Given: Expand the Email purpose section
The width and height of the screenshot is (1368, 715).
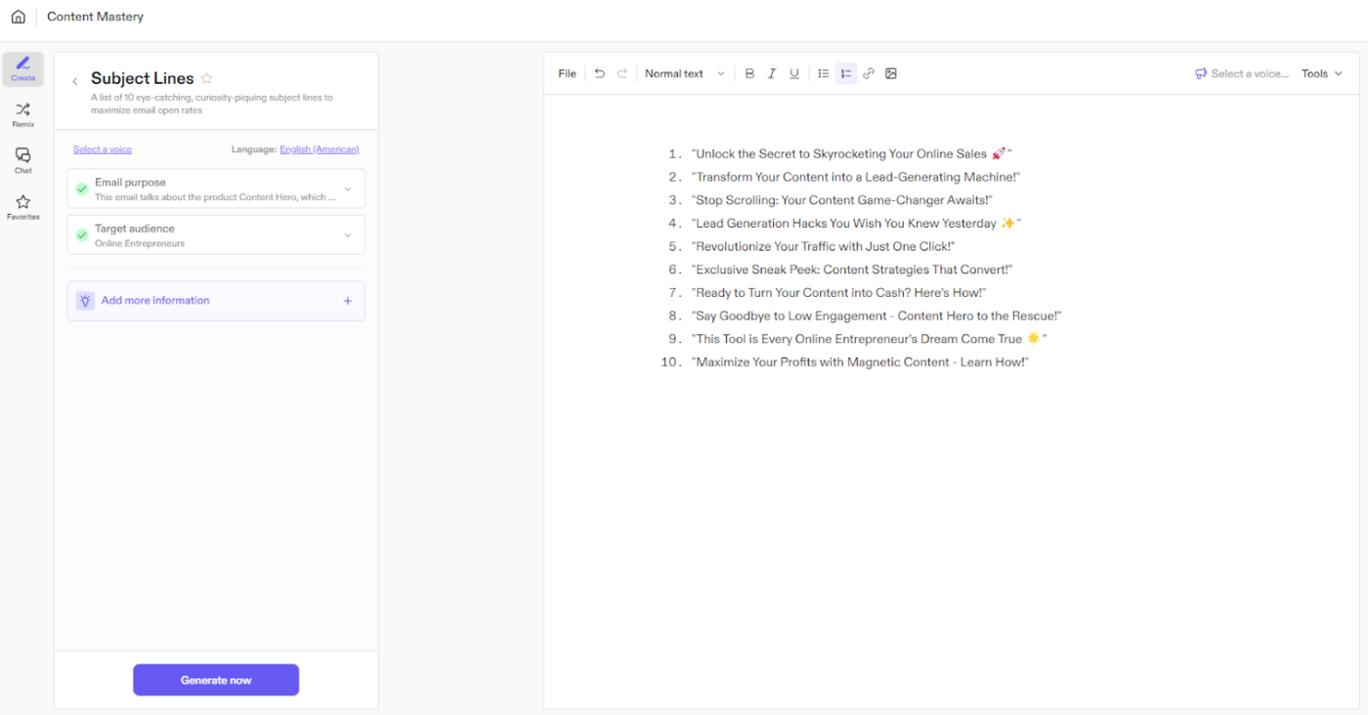Looking at the screenshot, I should 216,189.
